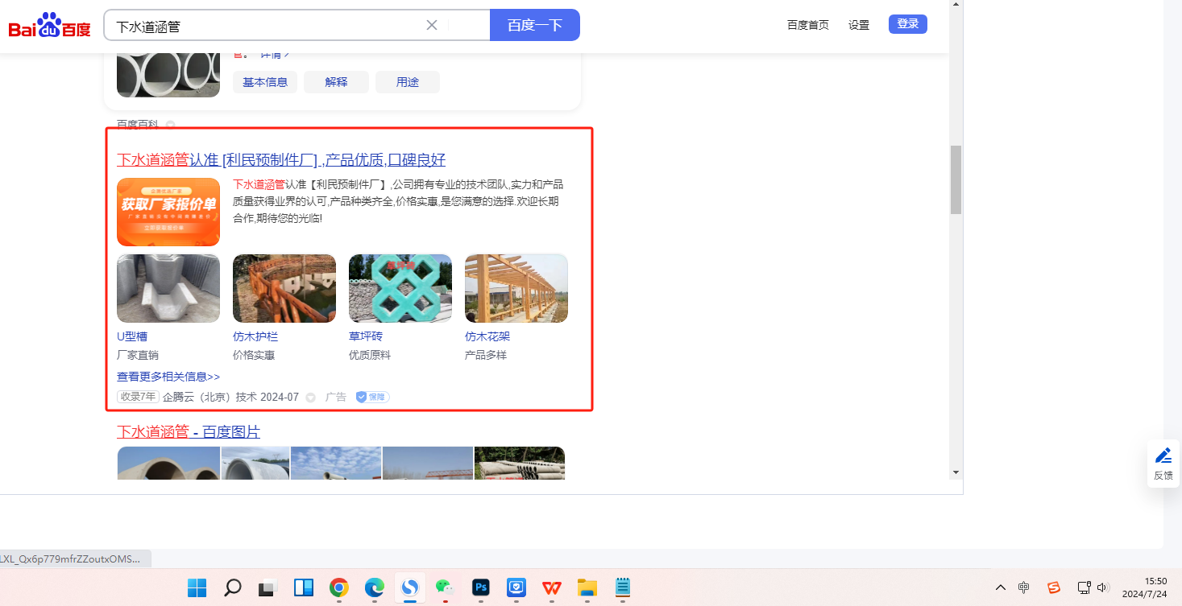Screen dimensions: 1182x606
Task: Open Windows taskbar search
Action: click(233, 588)
